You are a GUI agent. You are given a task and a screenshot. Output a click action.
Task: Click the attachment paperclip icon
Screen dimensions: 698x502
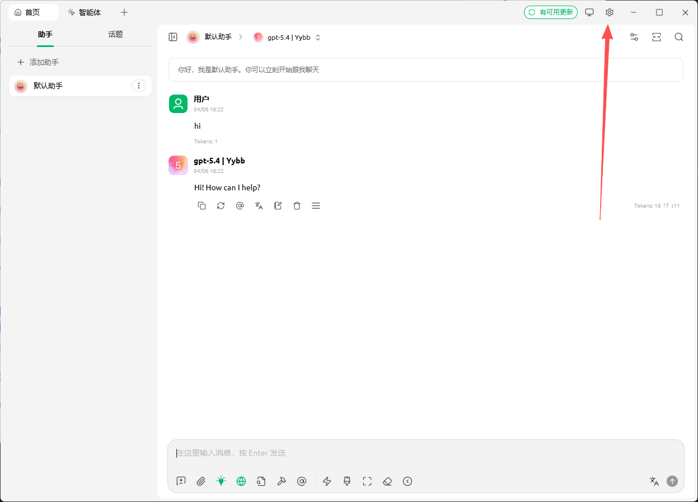pyautogui.click(x=201, y=481)
